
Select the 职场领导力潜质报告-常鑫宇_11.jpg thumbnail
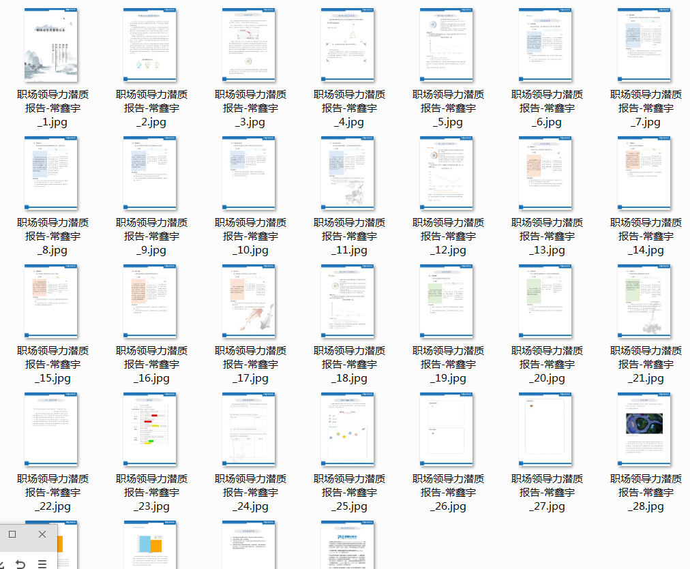point(348,172)
